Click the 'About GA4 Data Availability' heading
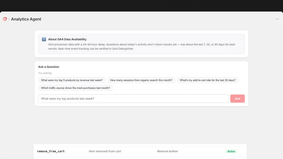The image size is (283, 159). point(67,39)
